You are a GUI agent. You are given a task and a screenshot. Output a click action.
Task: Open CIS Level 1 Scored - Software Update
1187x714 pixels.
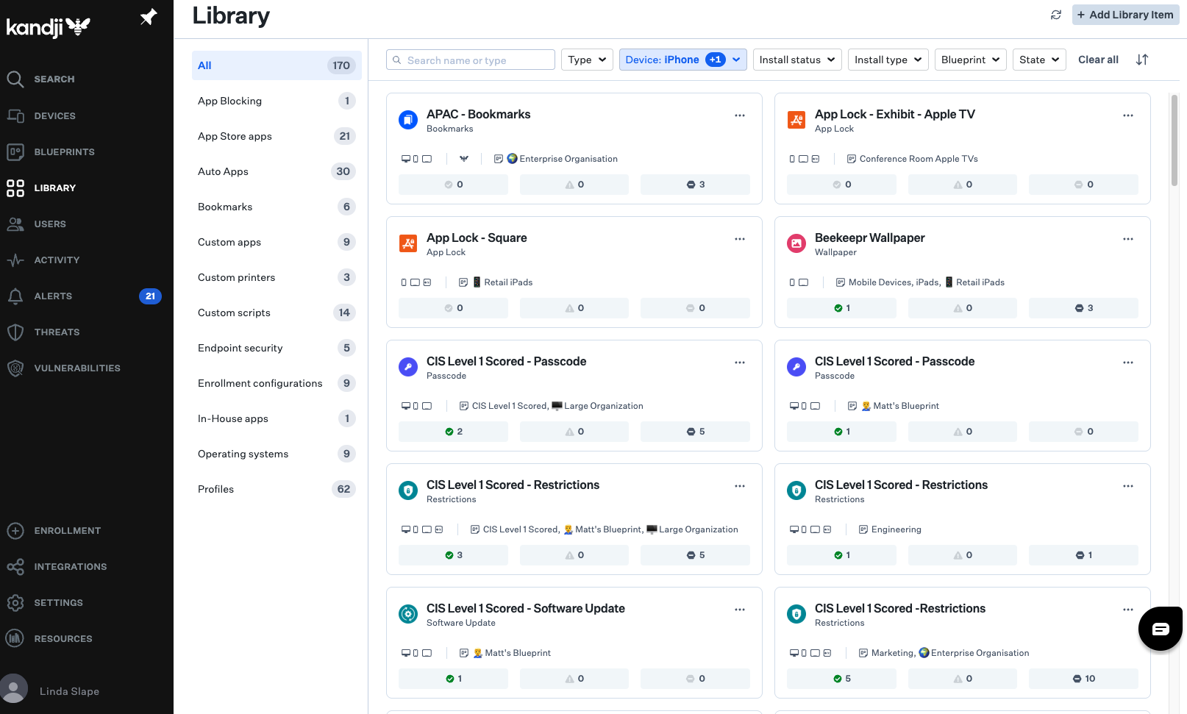click(526, 608)
